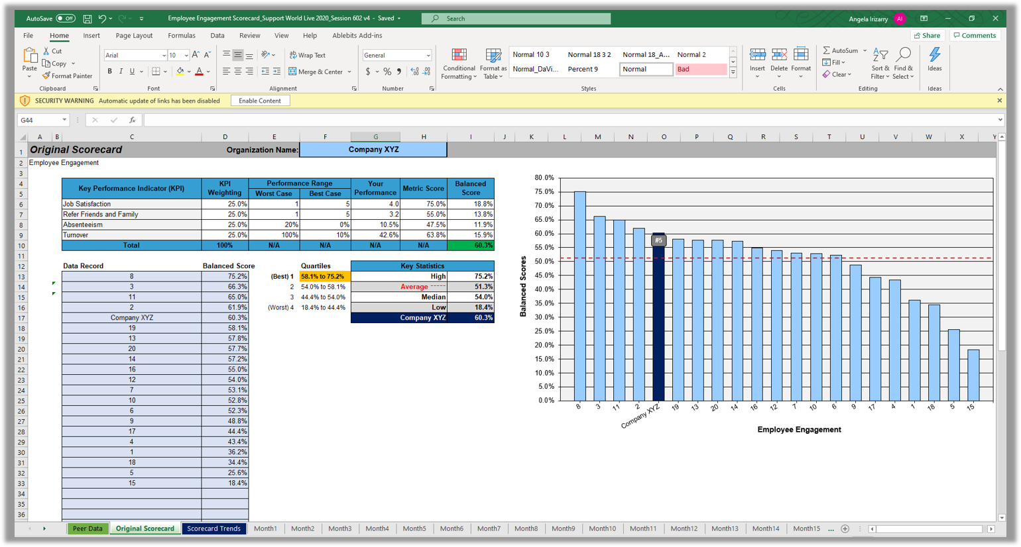The width and height of the screenshot is (1021, 547).
Task: Cut the selection with the scissors icon
Action: pos(46,51)
